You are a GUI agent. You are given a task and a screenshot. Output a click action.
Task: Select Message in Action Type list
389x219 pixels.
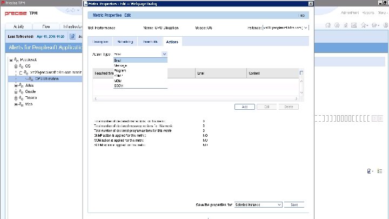(140, 65)
